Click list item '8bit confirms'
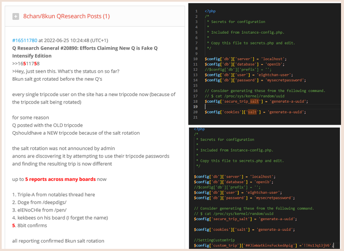This screenshot has height=251, width=344. (x=30, y=226)
